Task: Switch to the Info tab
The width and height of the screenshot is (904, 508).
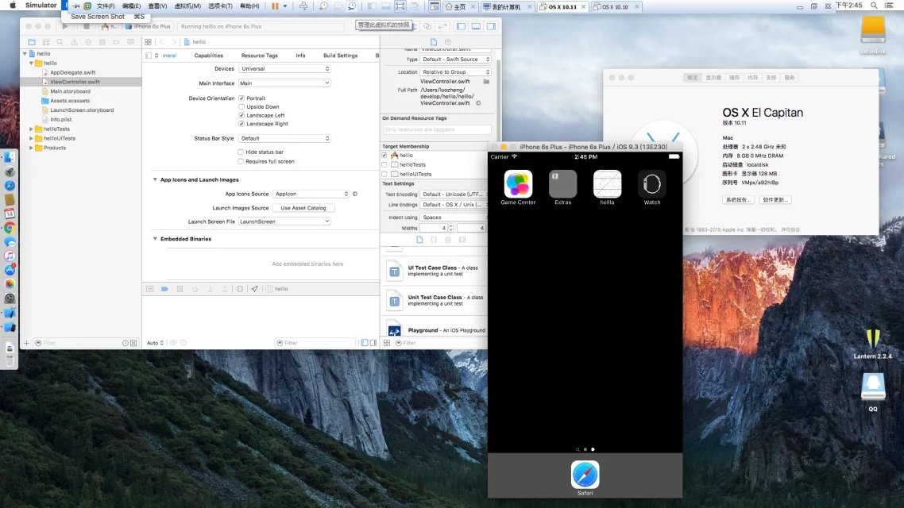Action: point(300,56)
